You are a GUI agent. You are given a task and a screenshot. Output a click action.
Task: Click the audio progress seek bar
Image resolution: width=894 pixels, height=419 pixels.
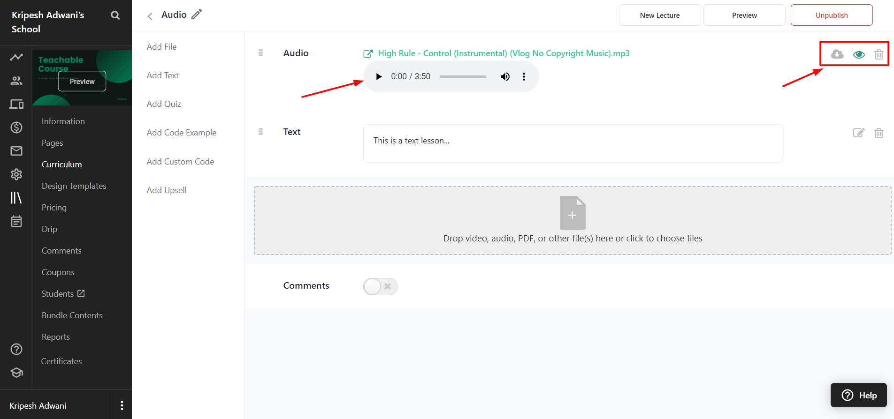click(463, 76)
